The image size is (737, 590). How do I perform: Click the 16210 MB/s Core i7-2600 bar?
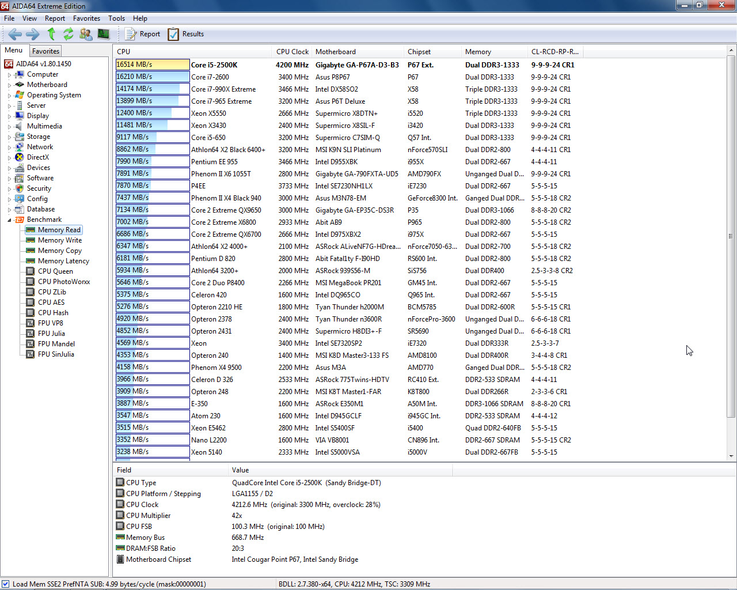[x=153, y=77]
